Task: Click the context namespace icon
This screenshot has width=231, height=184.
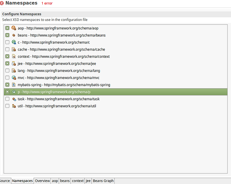Action: [x=14, y=56]
